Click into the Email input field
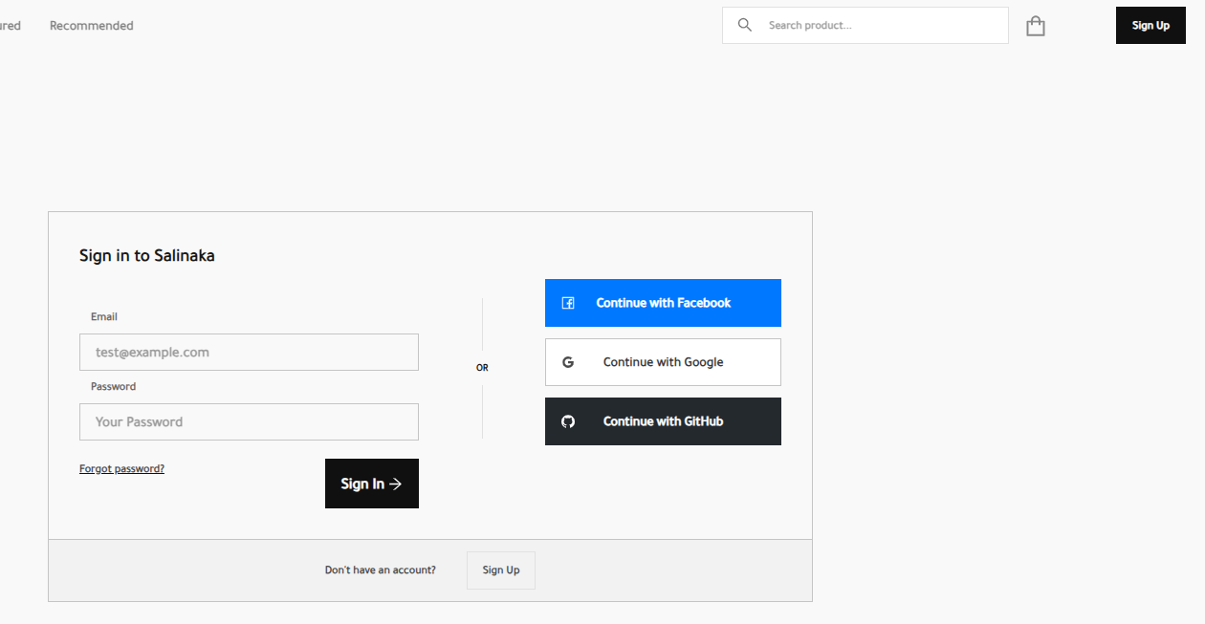Screen dimensions: 1205x624 coord(249,352)
